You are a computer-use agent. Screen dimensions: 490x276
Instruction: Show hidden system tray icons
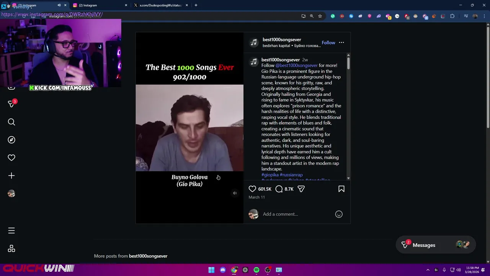coord(428,270)
